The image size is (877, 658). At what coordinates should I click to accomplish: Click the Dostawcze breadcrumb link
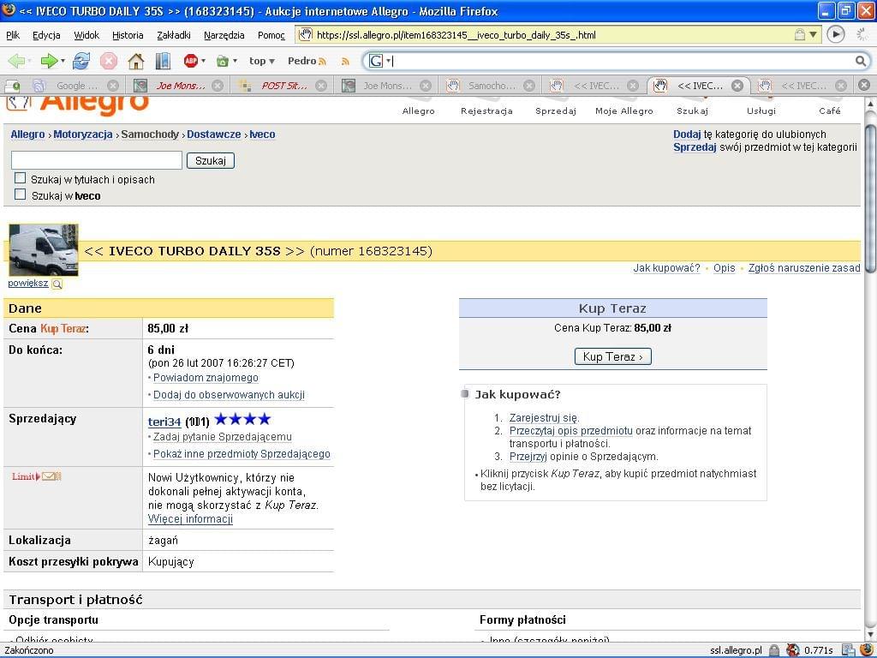click(213, 135)
